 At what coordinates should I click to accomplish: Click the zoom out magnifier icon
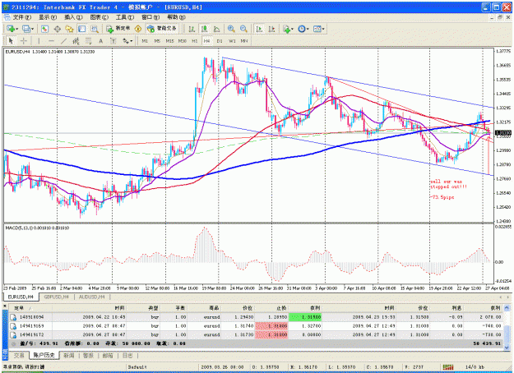(243, 29)
